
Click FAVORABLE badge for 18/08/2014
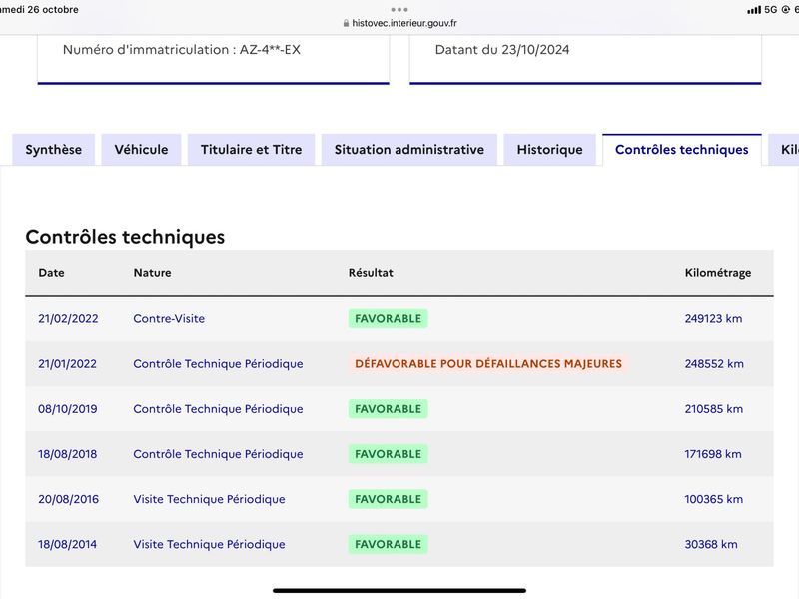tap(389, 544)
